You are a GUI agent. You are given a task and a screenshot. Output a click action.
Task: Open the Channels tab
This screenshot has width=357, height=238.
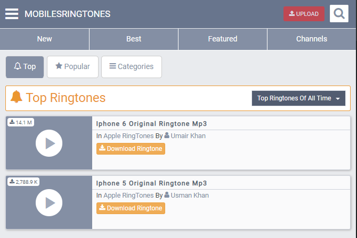click(312, 39)
